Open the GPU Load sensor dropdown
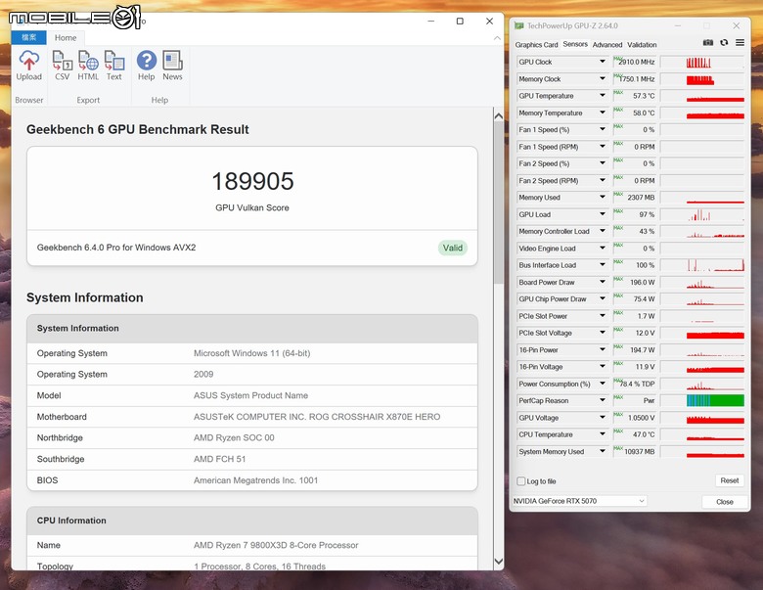 coord(603,214)
